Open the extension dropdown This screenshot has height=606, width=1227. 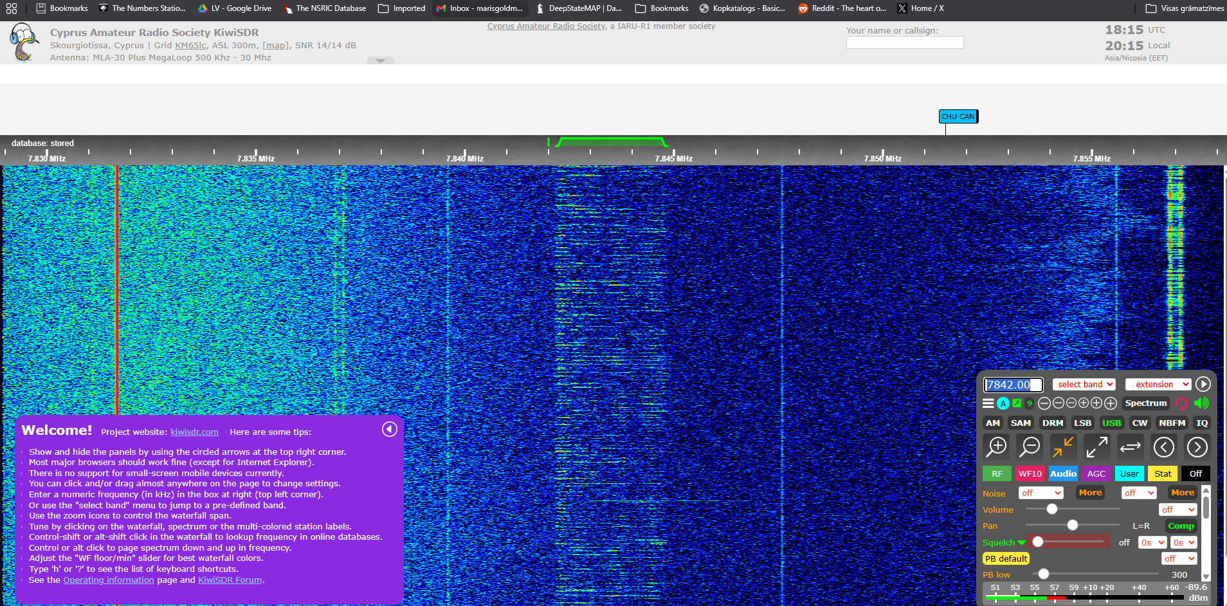tap(1158, 385)
